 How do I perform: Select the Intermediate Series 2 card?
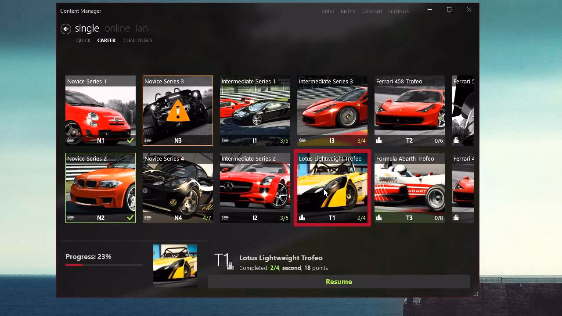pos(255,188)
